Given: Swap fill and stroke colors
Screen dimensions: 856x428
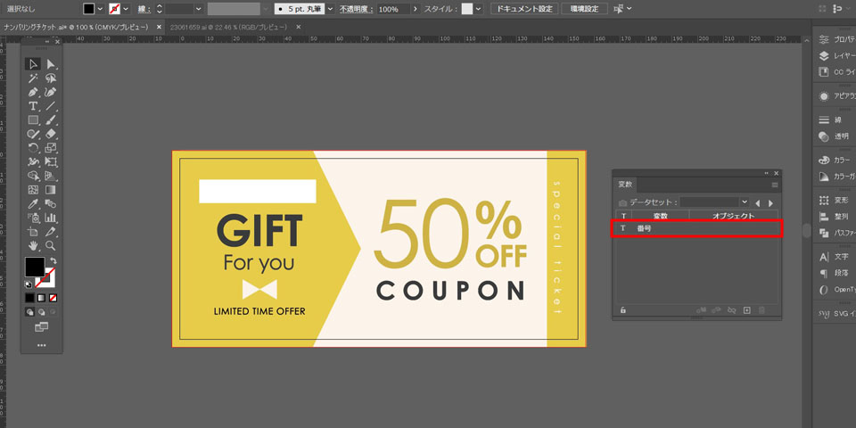Looking at the screenshot, I should pos(53,261).
